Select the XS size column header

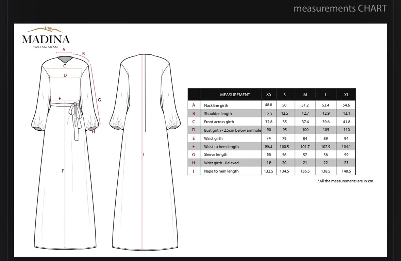[x=268, y=95]
